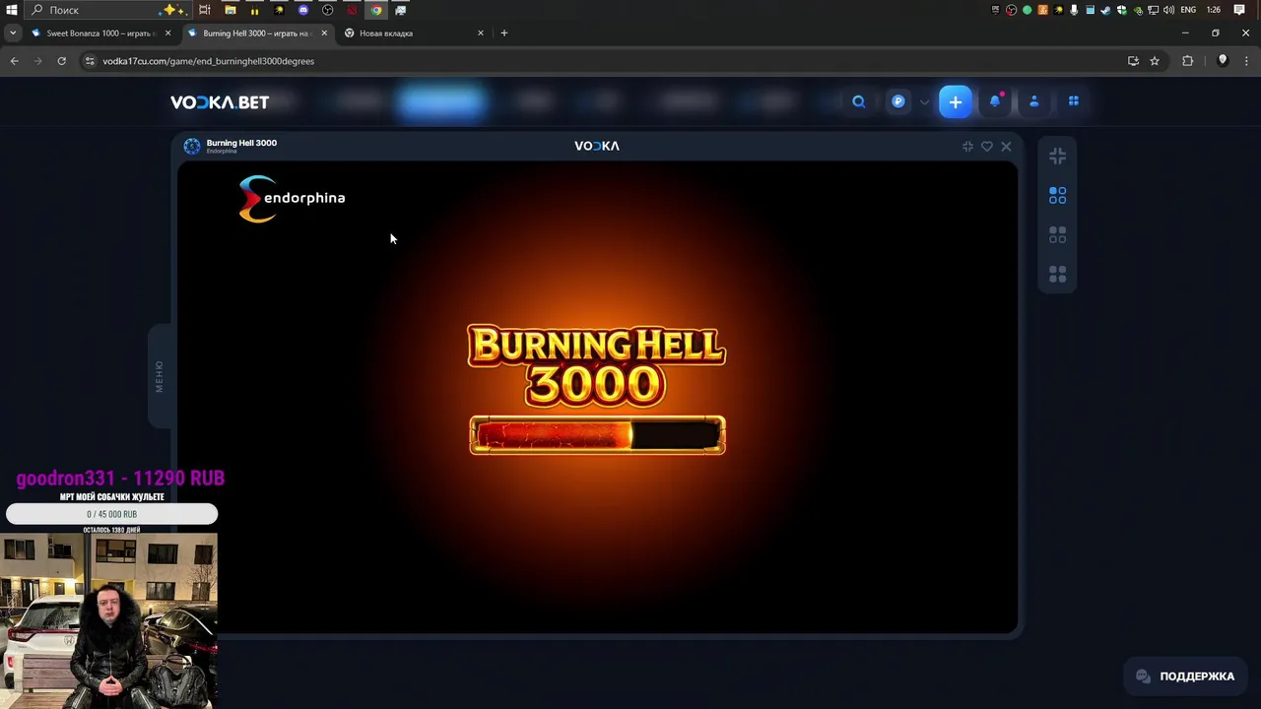This screenshot has width=1261, height=709.
Task: Expand the wallet currency dropdown chevron
Action: tap(924, 101)
